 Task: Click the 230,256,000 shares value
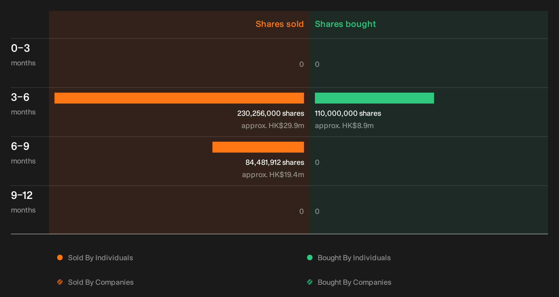[x=271, y=113]
